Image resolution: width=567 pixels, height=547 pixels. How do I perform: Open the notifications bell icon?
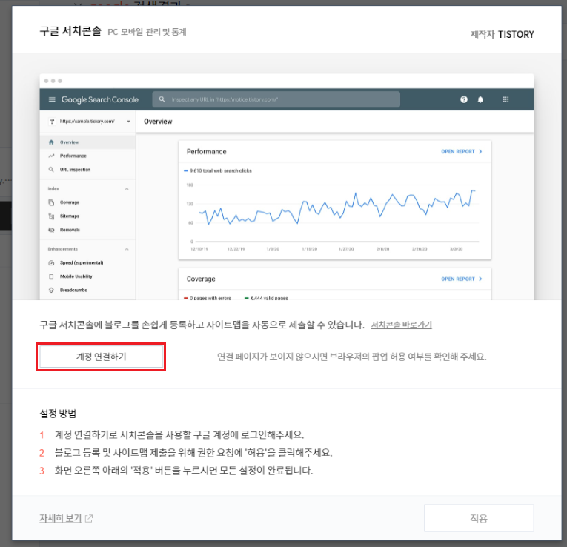coord(480,99)
